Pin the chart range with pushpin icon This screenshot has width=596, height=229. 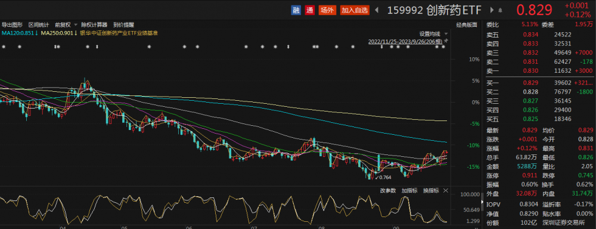(446, 41)
